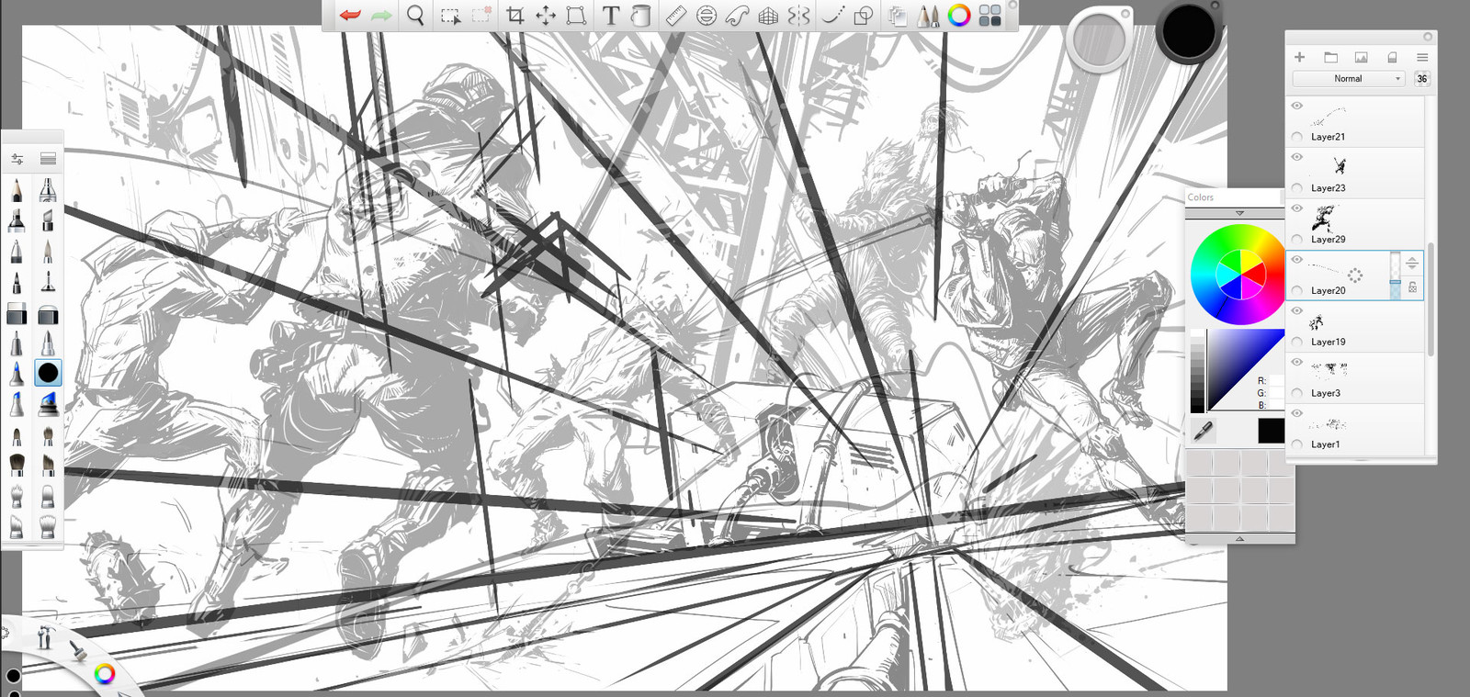The height and width of the screenshot is (697, 1470).
Task: Select the rectangle Selection tool
Action: 450,16
